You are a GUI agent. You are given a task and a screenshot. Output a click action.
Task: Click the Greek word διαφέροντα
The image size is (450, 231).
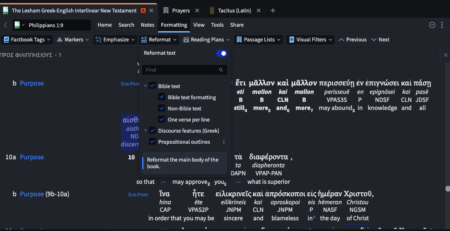point(269,157)
